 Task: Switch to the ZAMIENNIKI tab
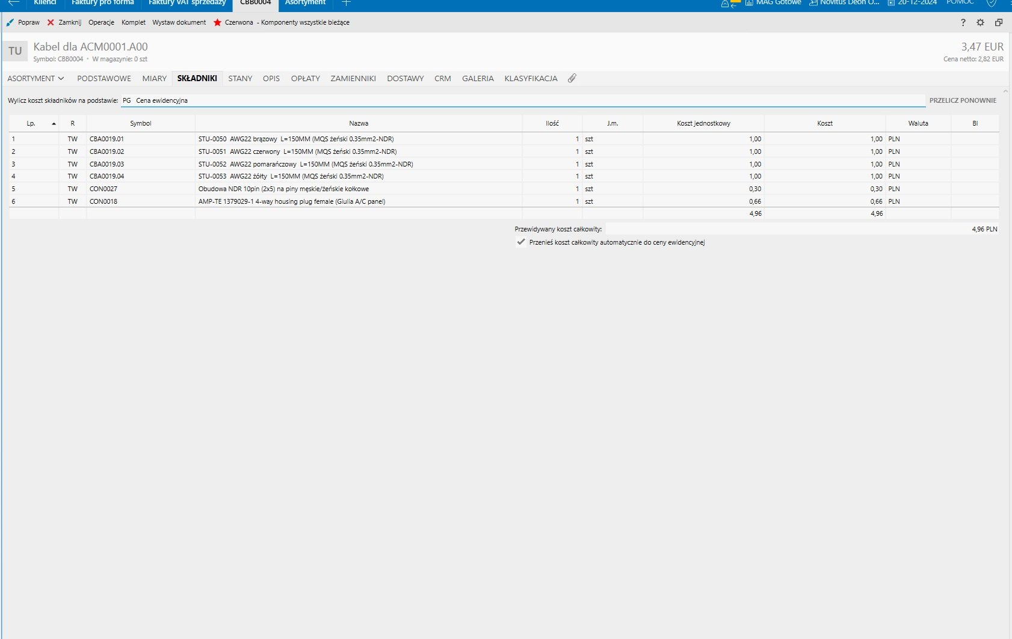tap(353, 78)
